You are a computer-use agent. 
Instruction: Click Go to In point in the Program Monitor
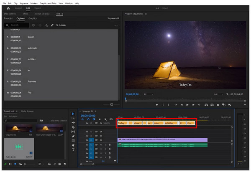[x=176, y=105]
